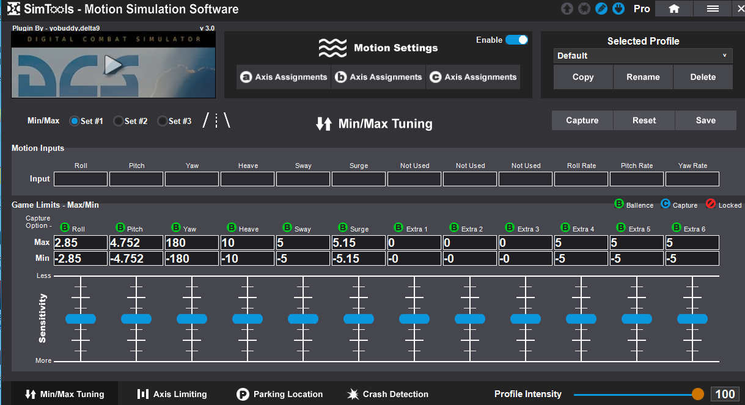The width and height of the screenshot is (745, 405).
Task: Open the Selected Profile dropdown
Action: click(x=643, y=56)
